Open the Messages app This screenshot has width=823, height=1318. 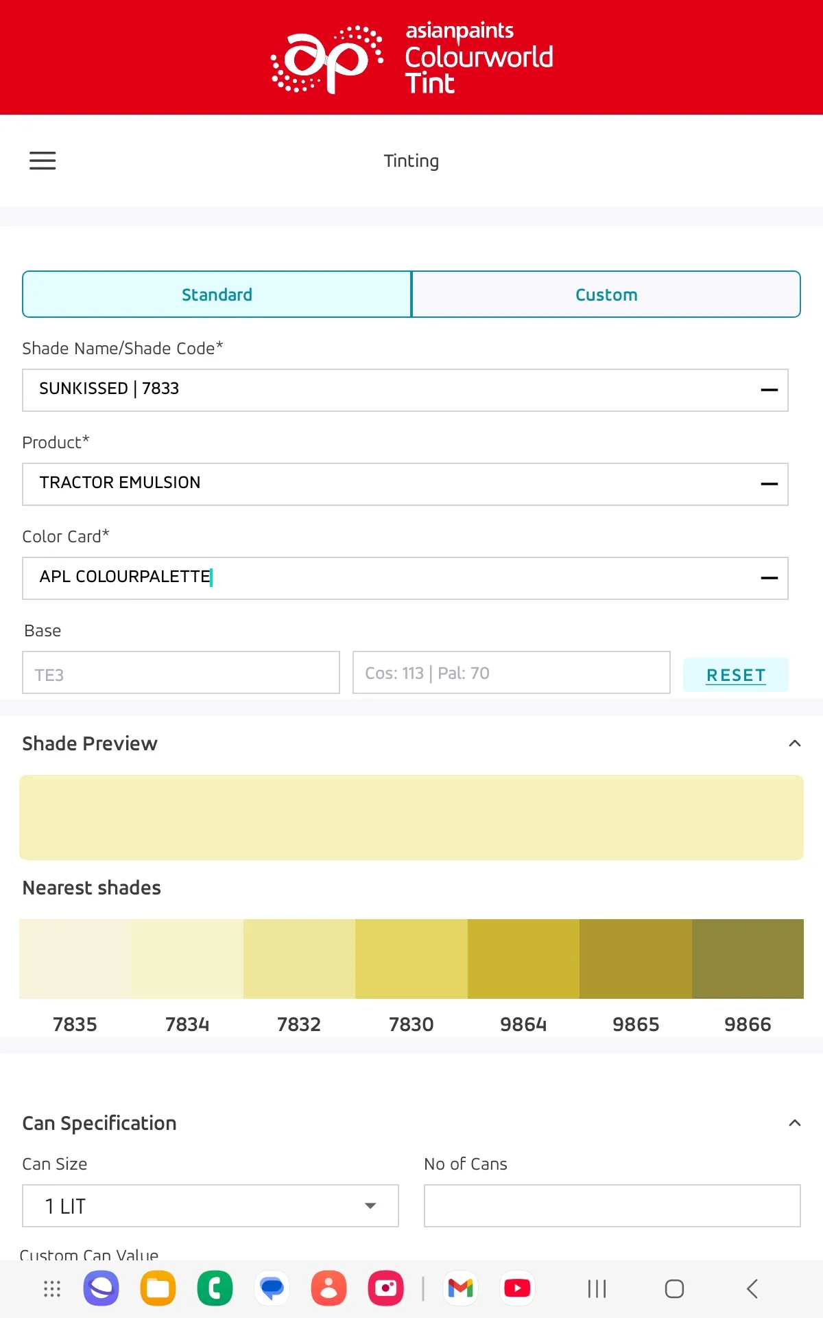click(272, 1288)
